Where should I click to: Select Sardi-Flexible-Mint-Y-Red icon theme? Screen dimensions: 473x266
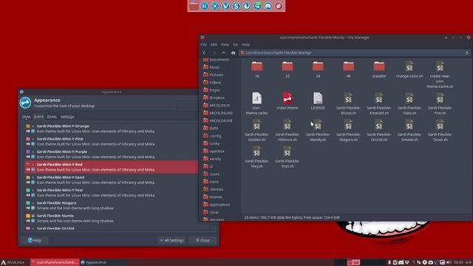pos(111,167)
